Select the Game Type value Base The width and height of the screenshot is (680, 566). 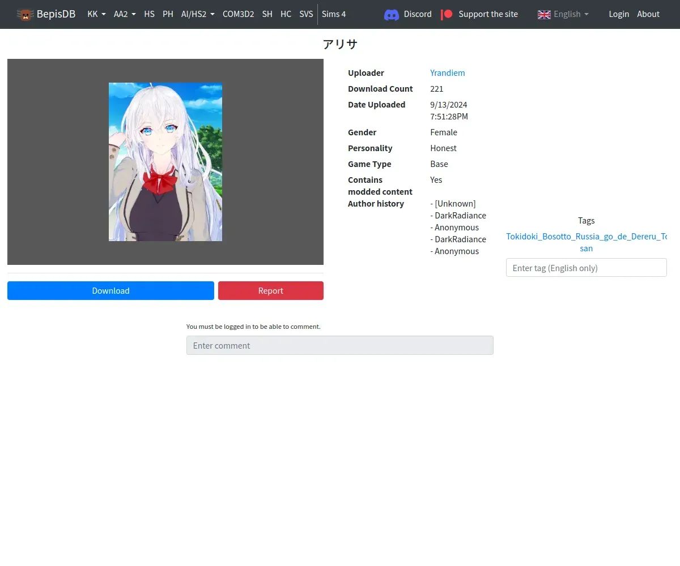(439, 164)
